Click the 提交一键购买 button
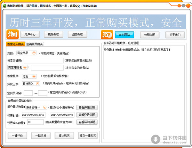Screen dimensions: 192x148 (88, 136)
